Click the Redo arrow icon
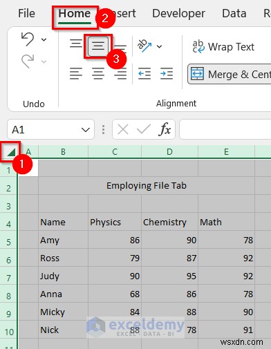271x349 pixels. click(28, 62)
